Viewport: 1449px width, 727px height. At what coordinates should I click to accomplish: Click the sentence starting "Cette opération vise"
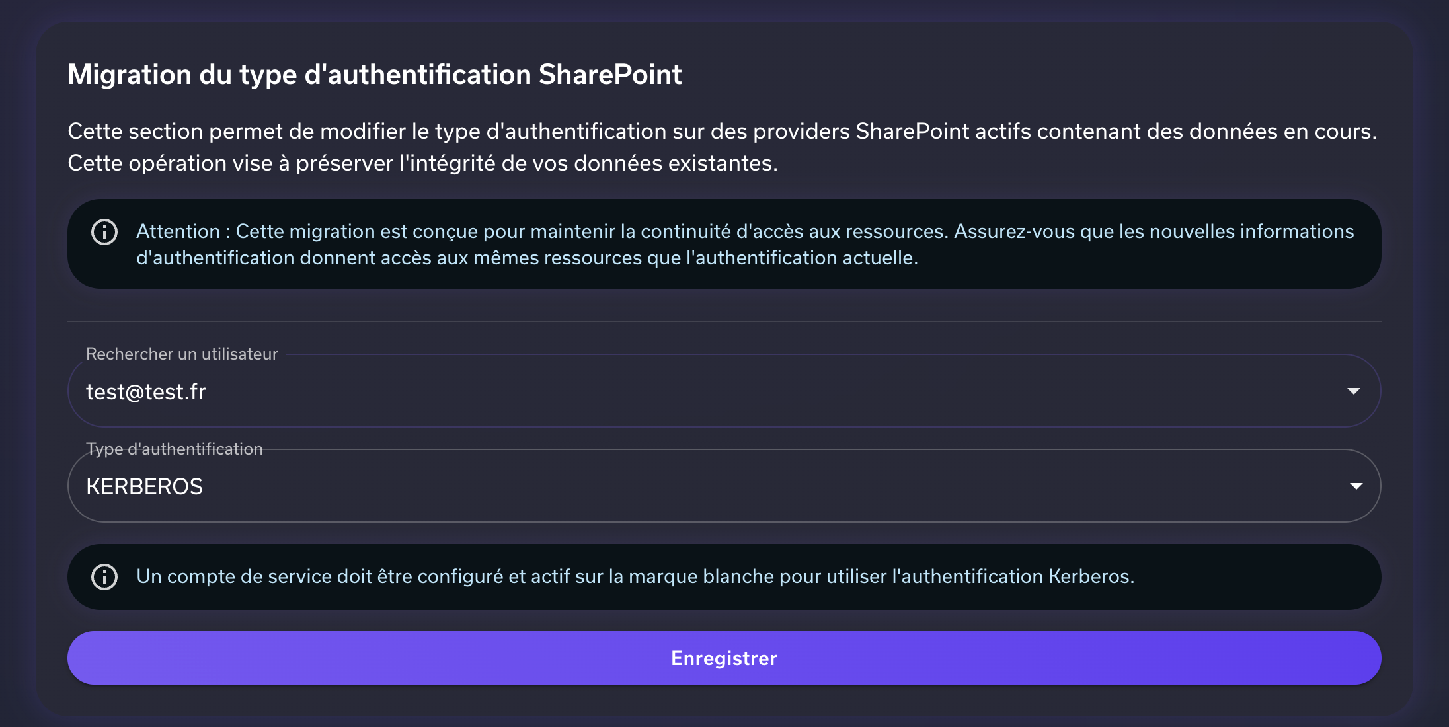[422, 163]
